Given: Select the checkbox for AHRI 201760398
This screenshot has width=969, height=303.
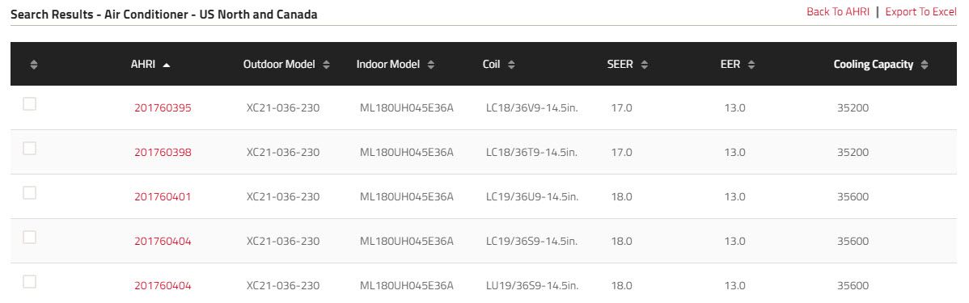Looking at the screenshot, I should click(30, 149).
